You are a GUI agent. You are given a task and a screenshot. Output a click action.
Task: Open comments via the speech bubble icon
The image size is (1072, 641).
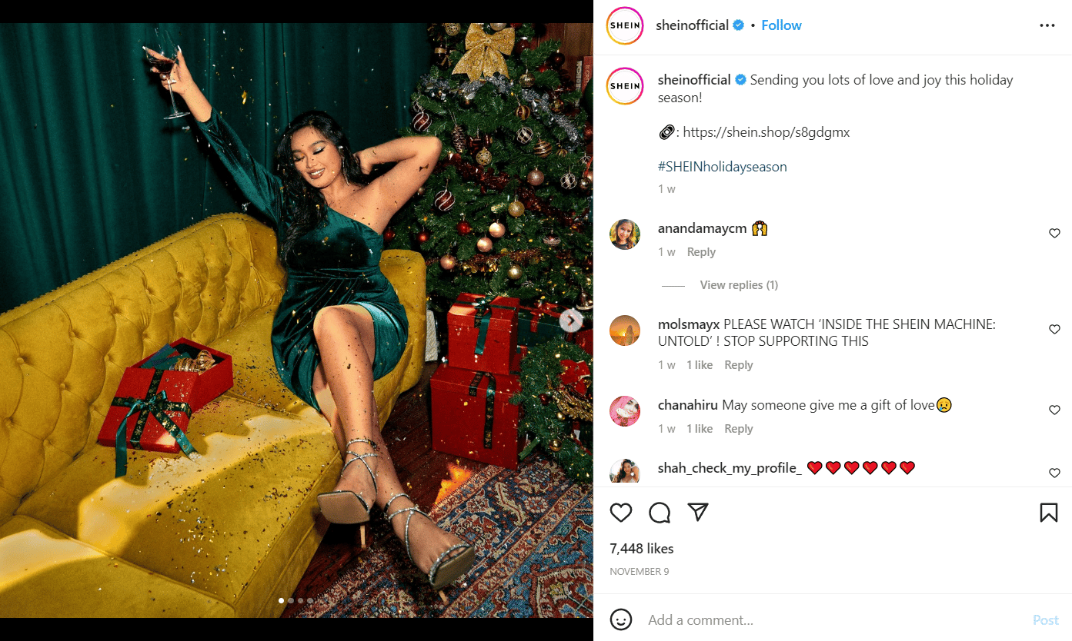(x=659, y=512)
